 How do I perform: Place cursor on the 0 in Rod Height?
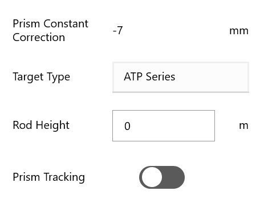127,126
